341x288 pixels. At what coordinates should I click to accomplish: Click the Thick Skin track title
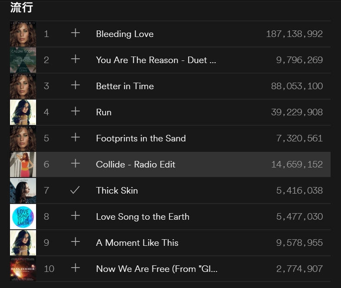click(x=117, y=191)
